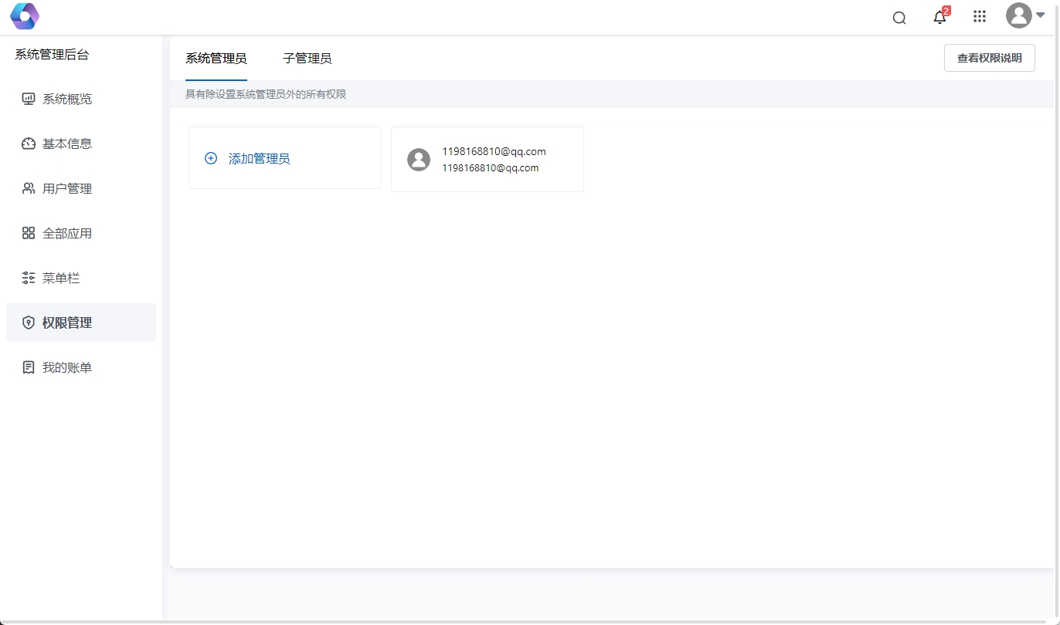Click the 用户管理 people icon
This screenshot has width=1060, height=625.
pyautogui.click(x=29, y=188)
